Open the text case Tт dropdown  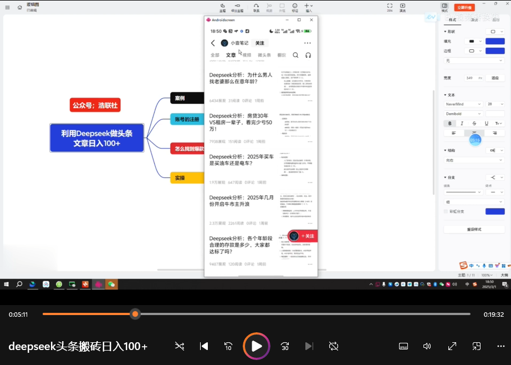click(x=498, y=123)
